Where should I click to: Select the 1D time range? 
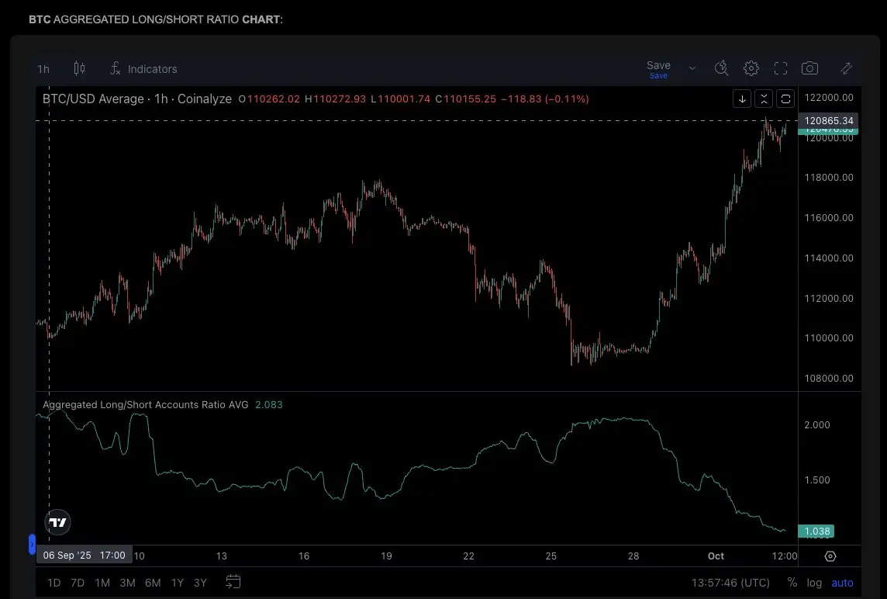53,583
